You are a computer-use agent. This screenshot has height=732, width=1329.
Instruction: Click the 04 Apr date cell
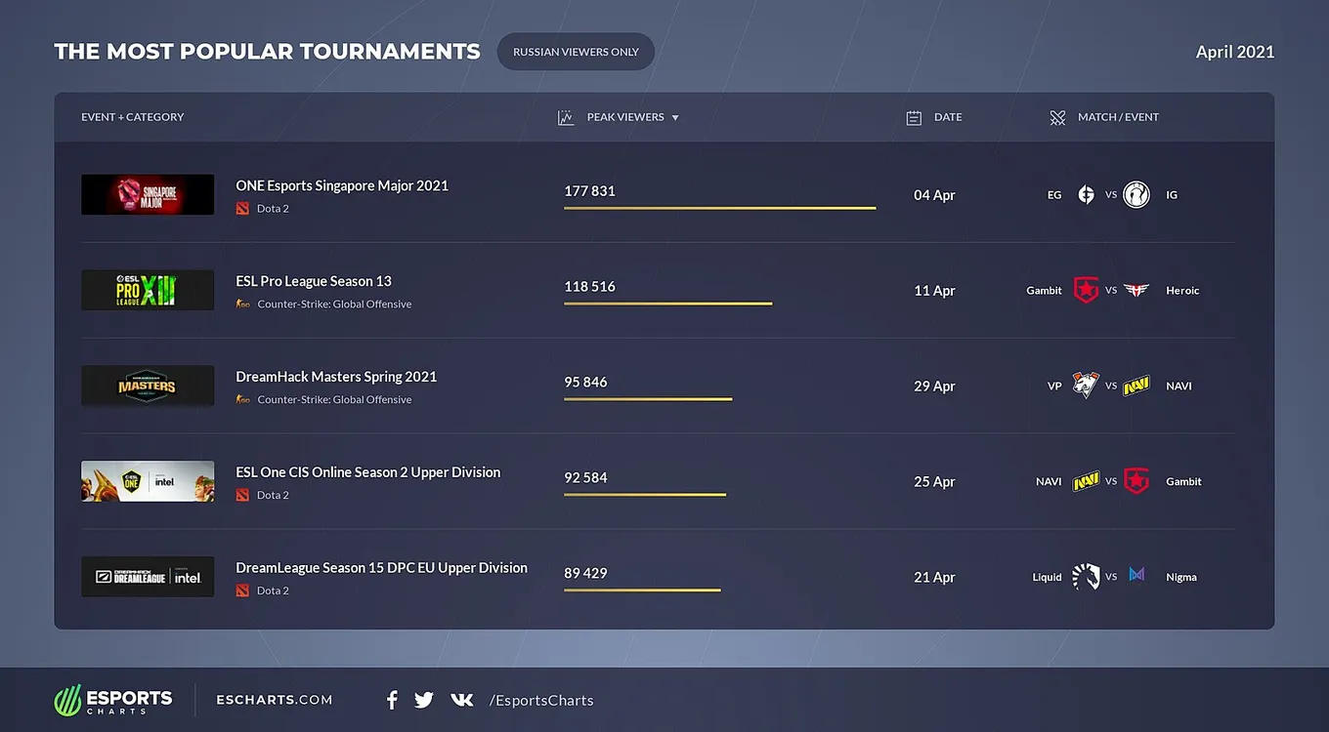point(934,195)
